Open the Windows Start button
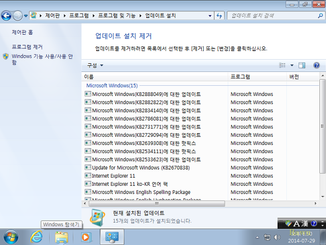 (11, 237)
